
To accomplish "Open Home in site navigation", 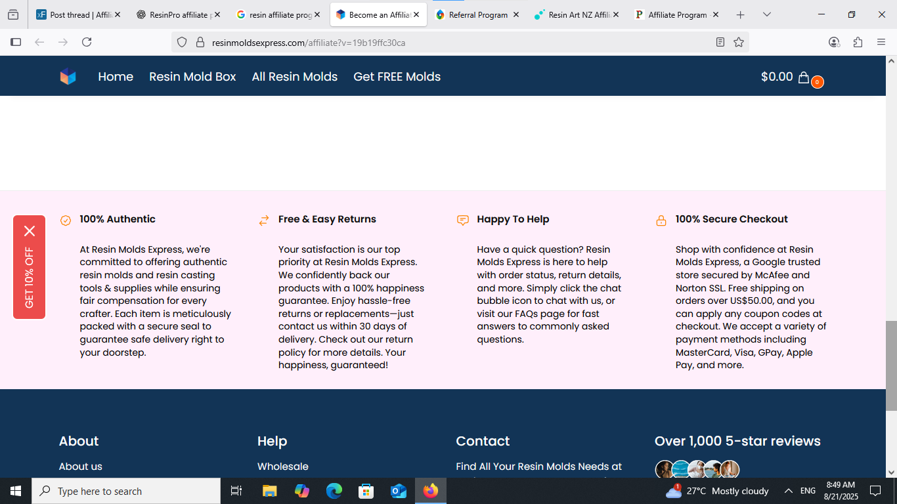I will tap(116, 77).
